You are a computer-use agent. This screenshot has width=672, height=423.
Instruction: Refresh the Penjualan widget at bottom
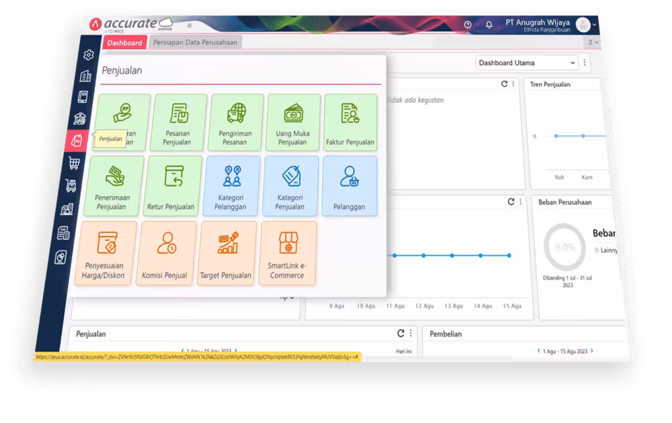pyautogui.click(x=401, y=333)
